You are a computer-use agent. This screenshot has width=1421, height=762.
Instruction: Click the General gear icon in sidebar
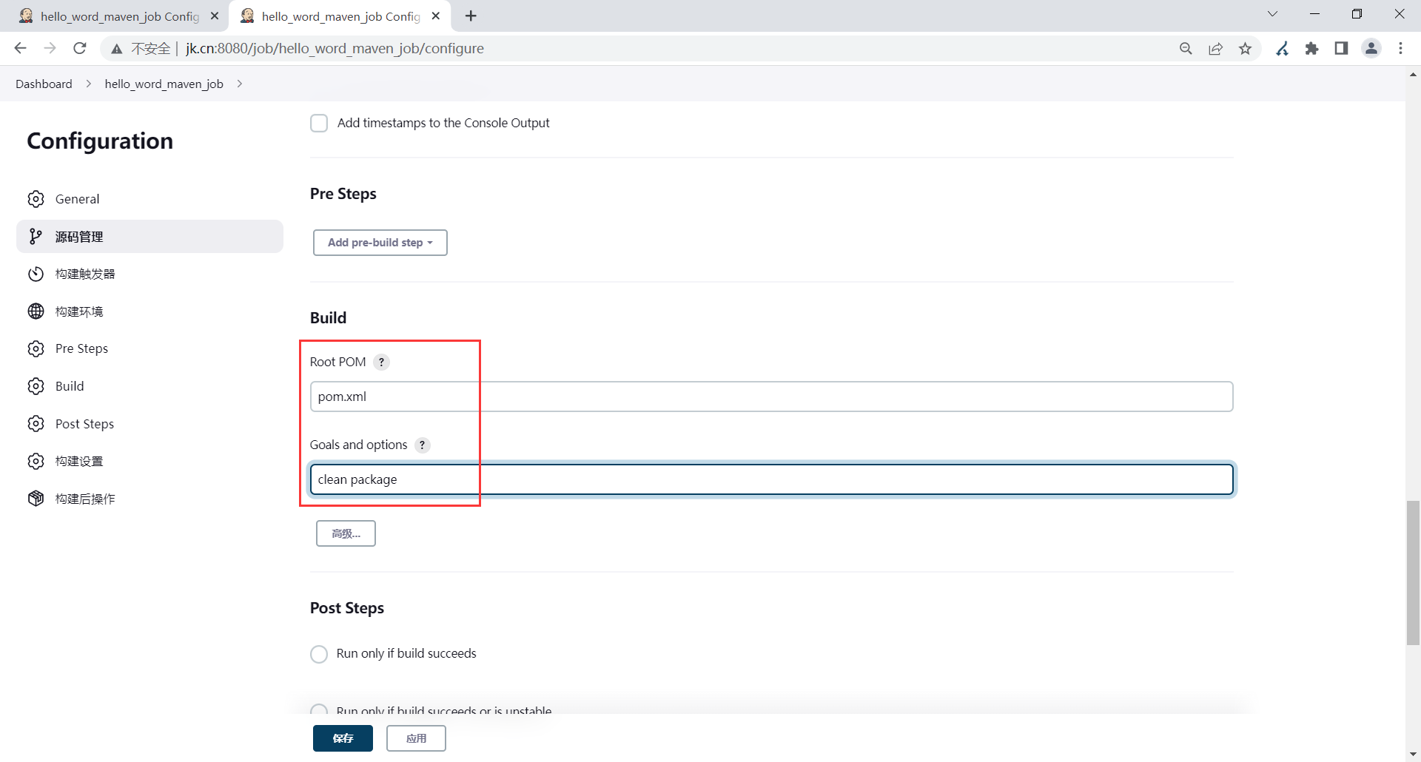pyautogui.click(x=36, y=199)
